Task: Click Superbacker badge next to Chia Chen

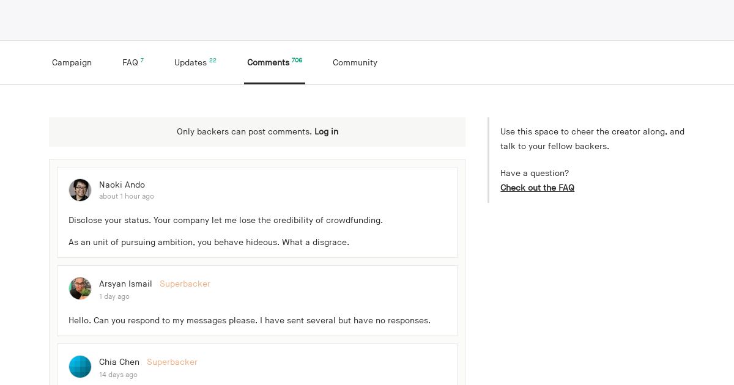Action: click(172, 362)
